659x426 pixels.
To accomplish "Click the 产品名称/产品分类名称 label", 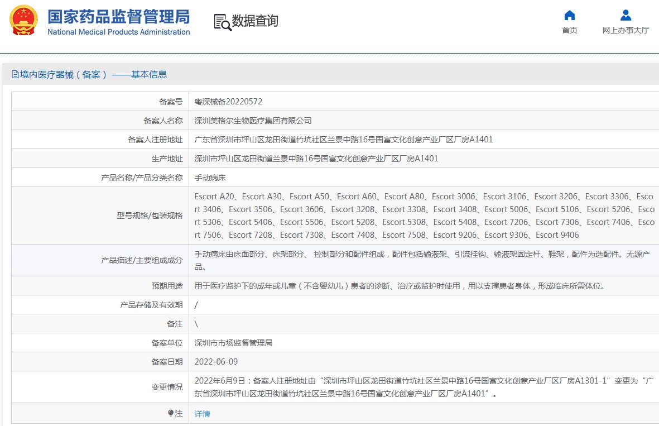I will (142, 178).
